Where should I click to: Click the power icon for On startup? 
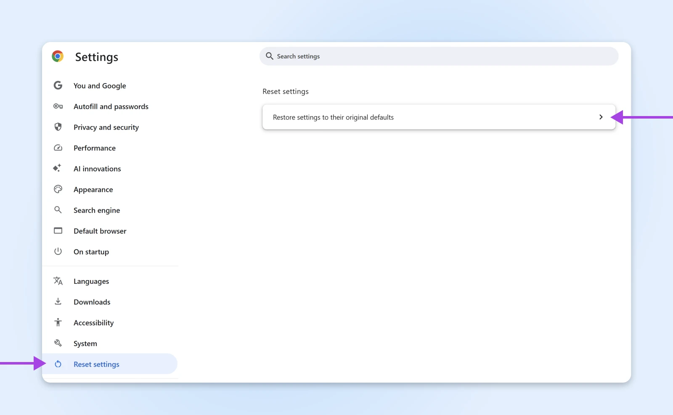(58, 251)
